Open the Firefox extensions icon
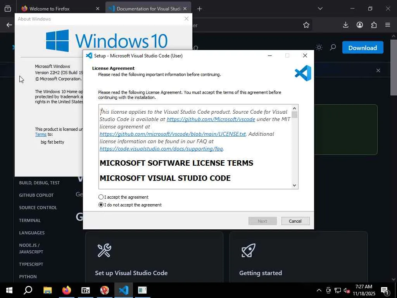397x298 pixels. [374, 25]
